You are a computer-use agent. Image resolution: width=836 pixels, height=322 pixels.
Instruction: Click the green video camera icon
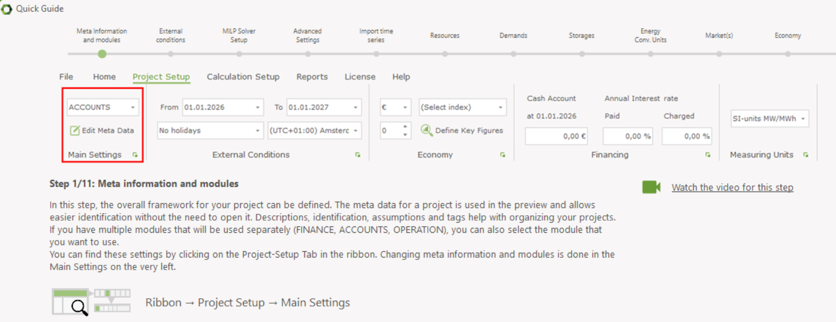point(651,187)
